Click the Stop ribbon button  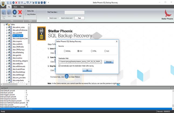click(x=15, y=13)
